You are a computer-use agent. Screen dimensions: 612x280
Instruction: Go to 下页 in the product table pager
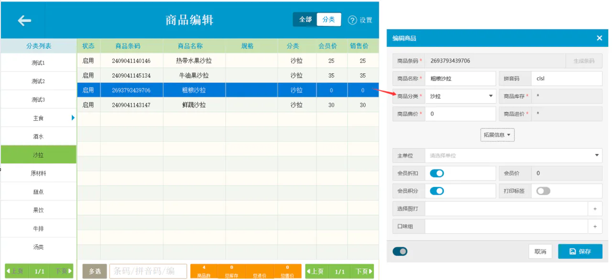pyautogui.click(x=362, y=271)
